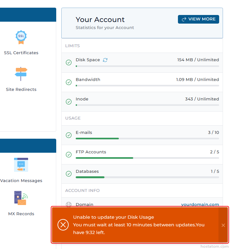The width and height of the screenshot is (230, 249).
Task: Refresh Disk Space usage icon
Action: tap(105, 60)
